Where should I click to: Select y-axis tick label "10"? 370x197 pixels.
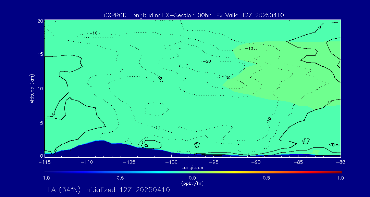click(x=40, y=89)
